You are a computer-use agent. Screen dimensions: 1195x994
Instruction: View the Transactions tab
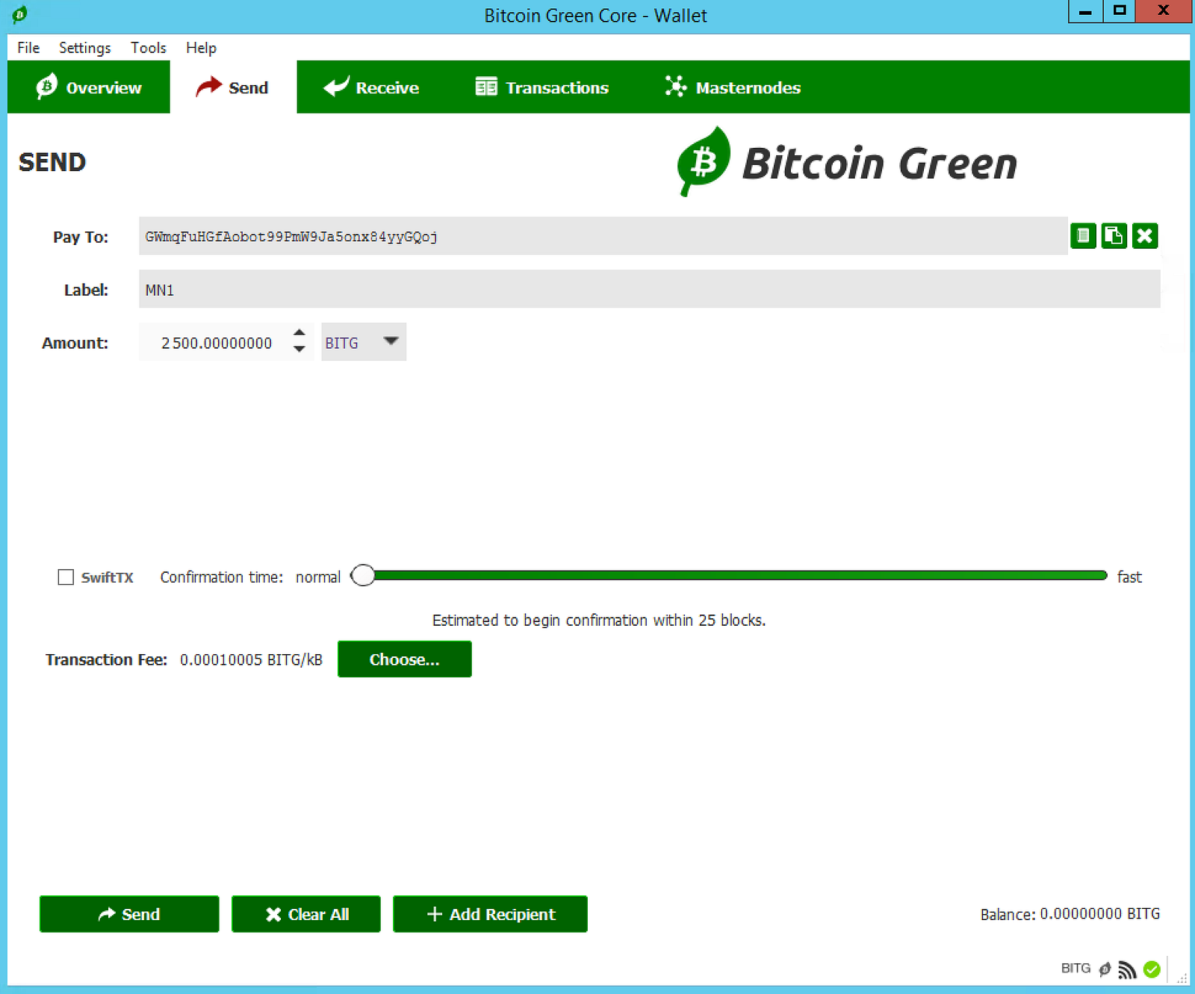pyautogui.click(x=542, y=87)
